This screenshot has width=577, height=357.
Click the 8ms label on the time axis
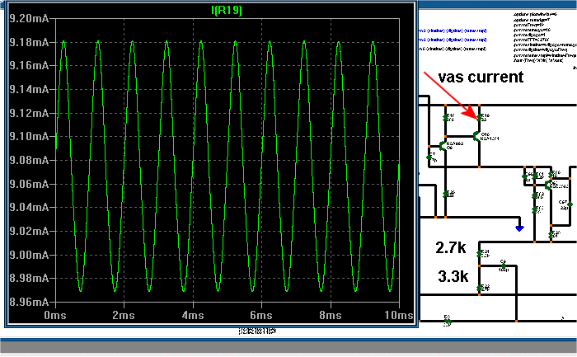331,316
